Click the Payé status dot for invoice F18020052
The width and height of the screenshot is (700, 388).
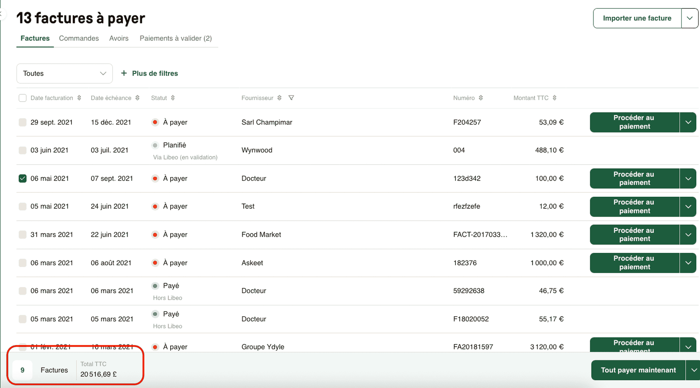pyautogui.click(x=155, y=314)
